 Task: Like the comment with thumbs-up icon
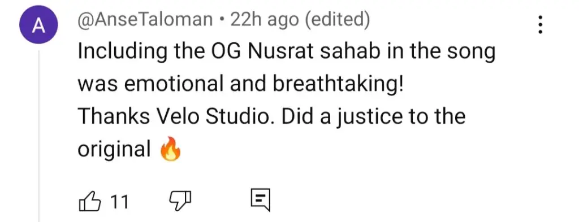90,201
